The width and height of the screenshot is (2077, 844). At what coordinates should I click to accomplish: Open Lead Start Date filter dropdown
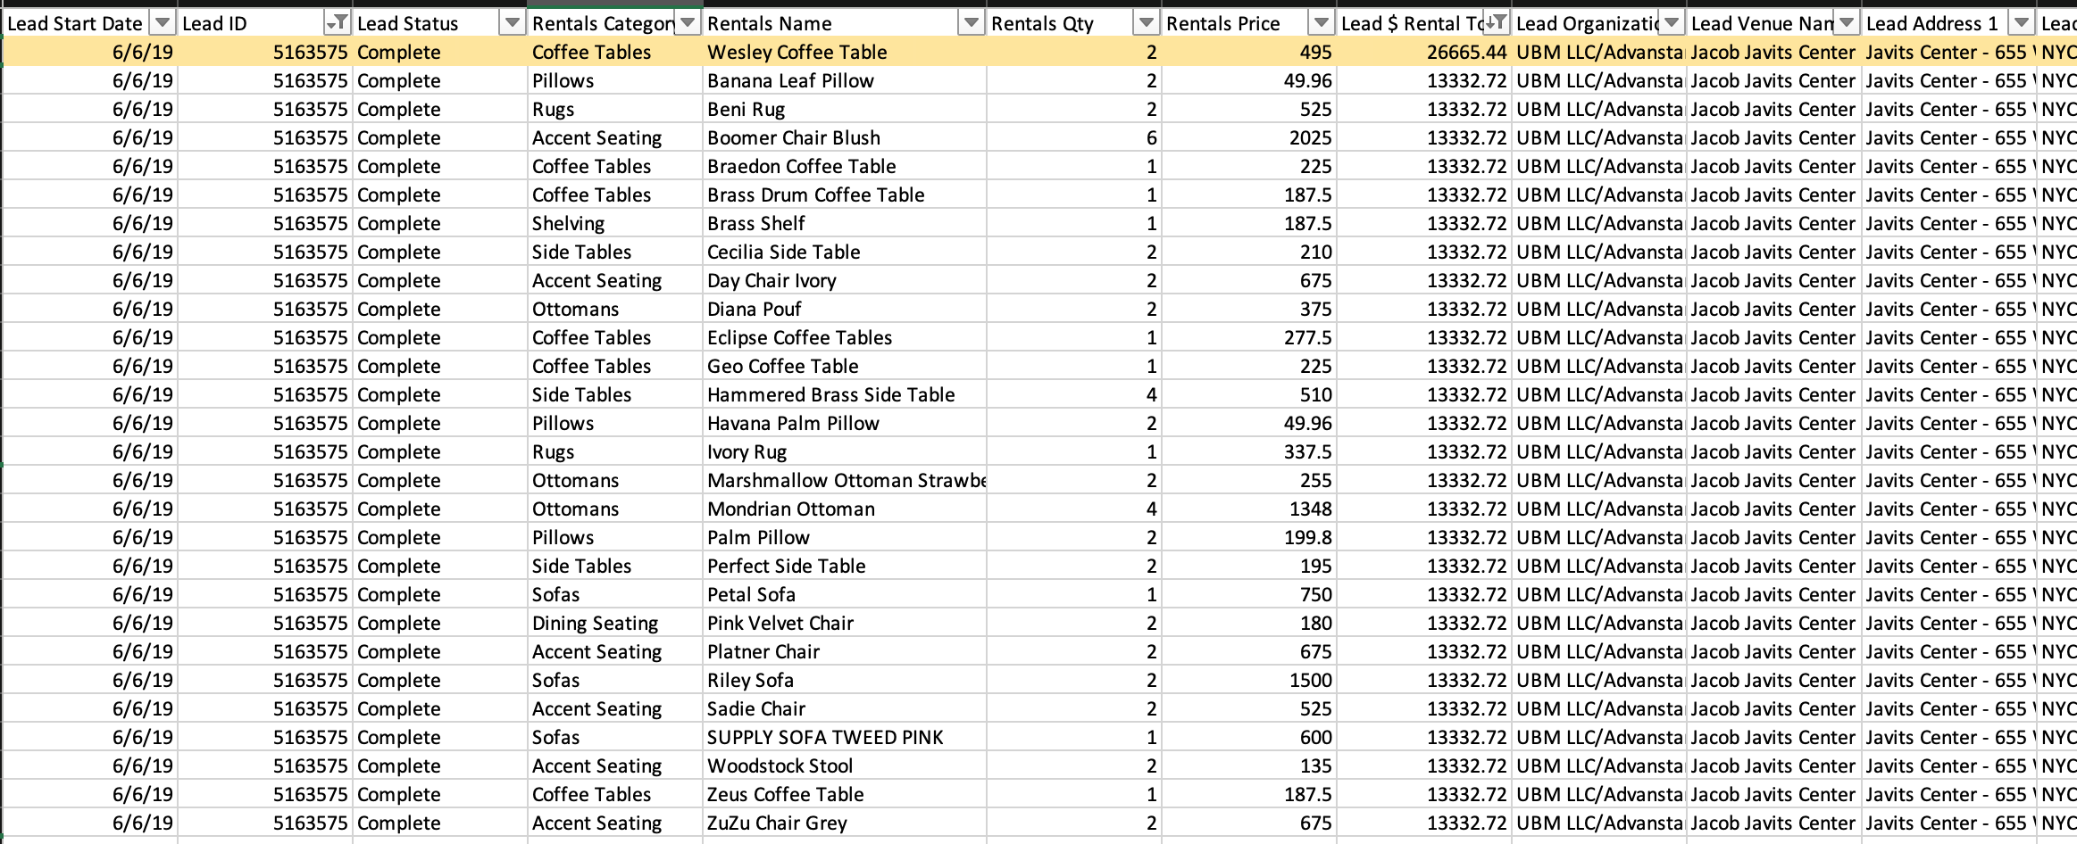(163, 23)
